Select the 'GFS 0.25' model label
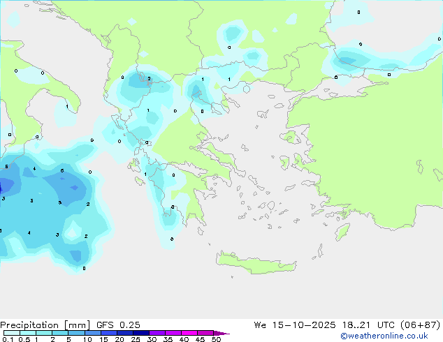Viewport: 443px width, 342px height. (118, 325)
